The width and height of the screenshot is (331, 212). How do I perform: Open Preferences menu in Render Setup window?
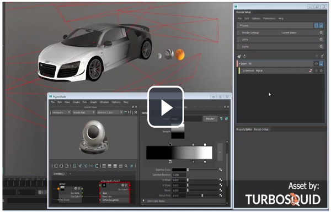(x=269, y=19)
